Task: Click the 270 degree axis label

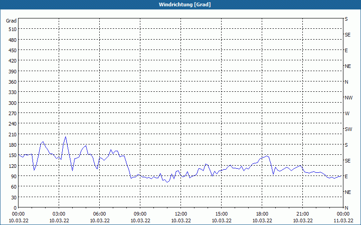Action: pyautogui.click(x=12, y=113)
